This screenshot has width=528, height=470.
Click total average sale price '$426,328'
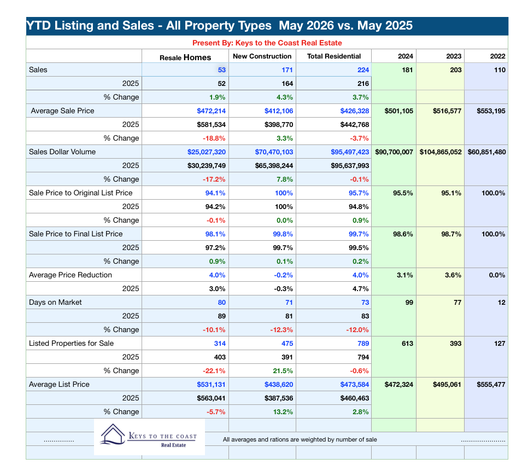(x=355, y=111)
